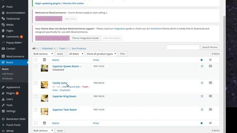This screenshot has height=133, width=237.
Task: Sort by the top Price column header
Action: [x=96, y=60]
